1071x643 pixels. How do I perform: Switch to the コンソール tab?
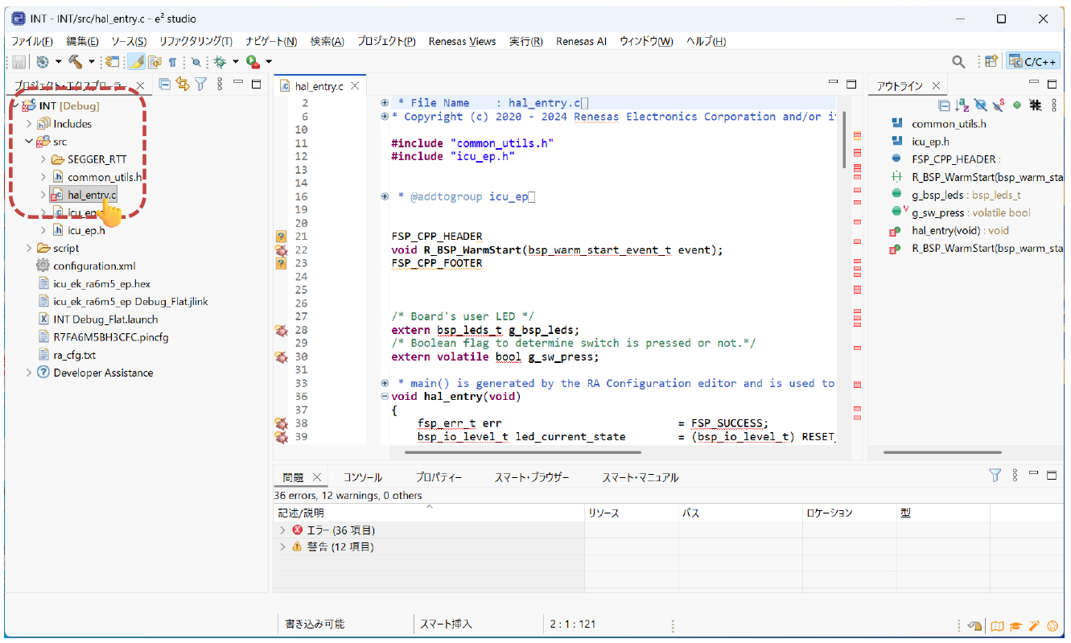pos(363,477)
